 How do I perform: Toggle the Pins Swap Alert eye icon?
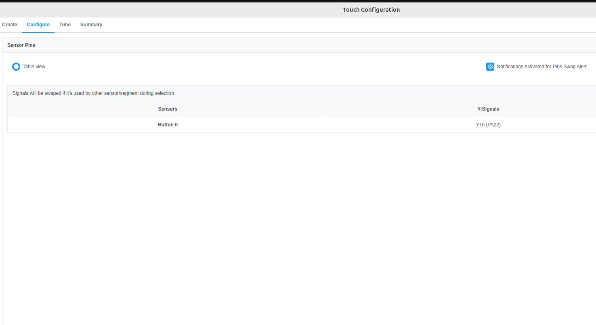(490, 67)
